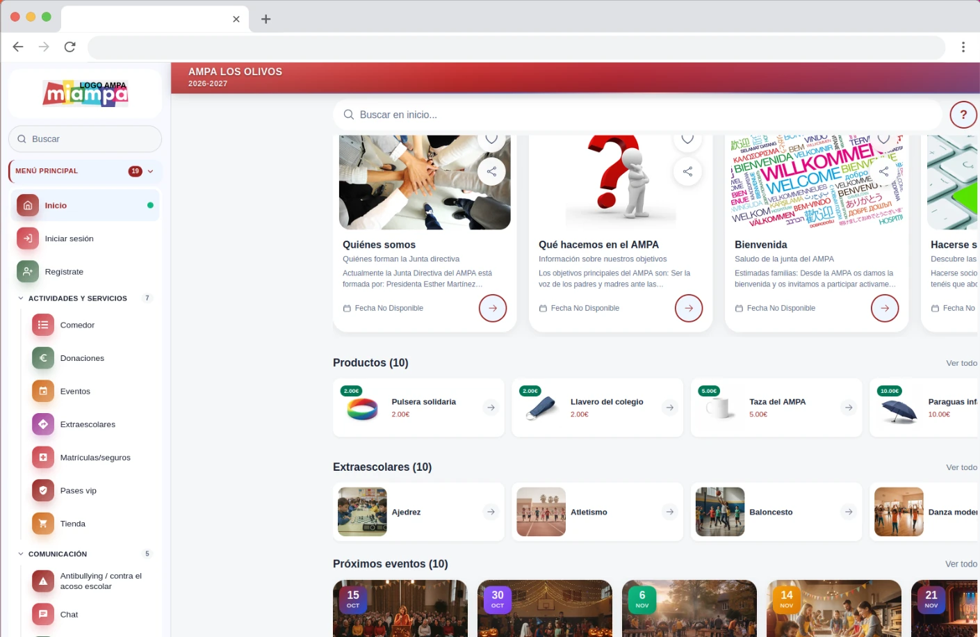This screenshot has width=980, height=637.
Task: Select the Chat menu item label
Action: pos(69,615)
